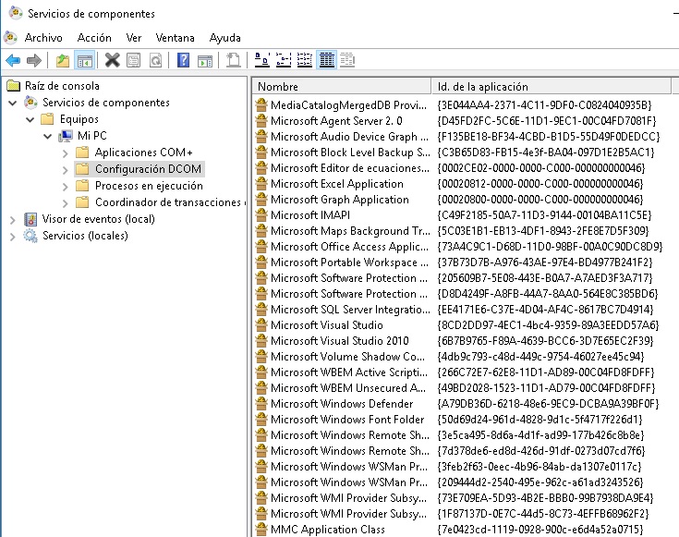Expand the Aplicaciones COM+ node
This screenshot has height=537, width=679.
(64, 153)
